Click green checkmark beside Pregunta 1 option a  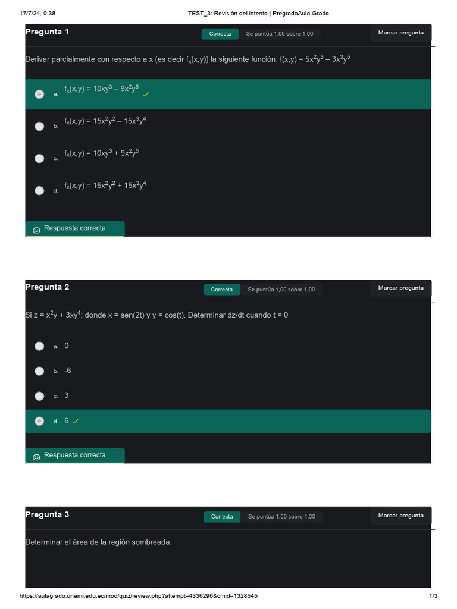[146, 94]
